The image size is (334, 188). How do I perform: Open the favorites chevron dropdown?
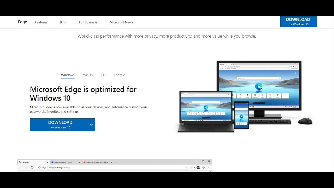coord(194,167)
